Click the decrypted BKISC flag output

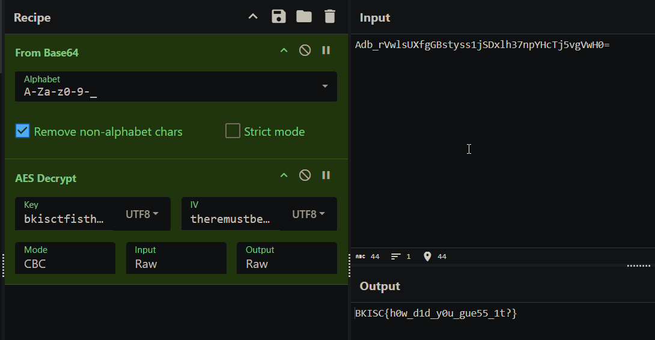(436, 313)
